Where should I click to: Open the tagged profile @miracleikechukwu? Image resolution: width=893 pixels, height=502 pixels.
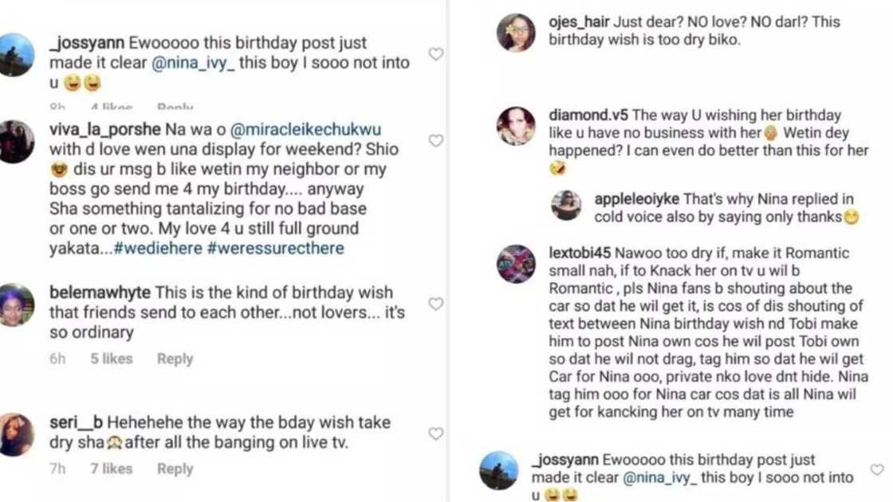[x=307, y=127]
